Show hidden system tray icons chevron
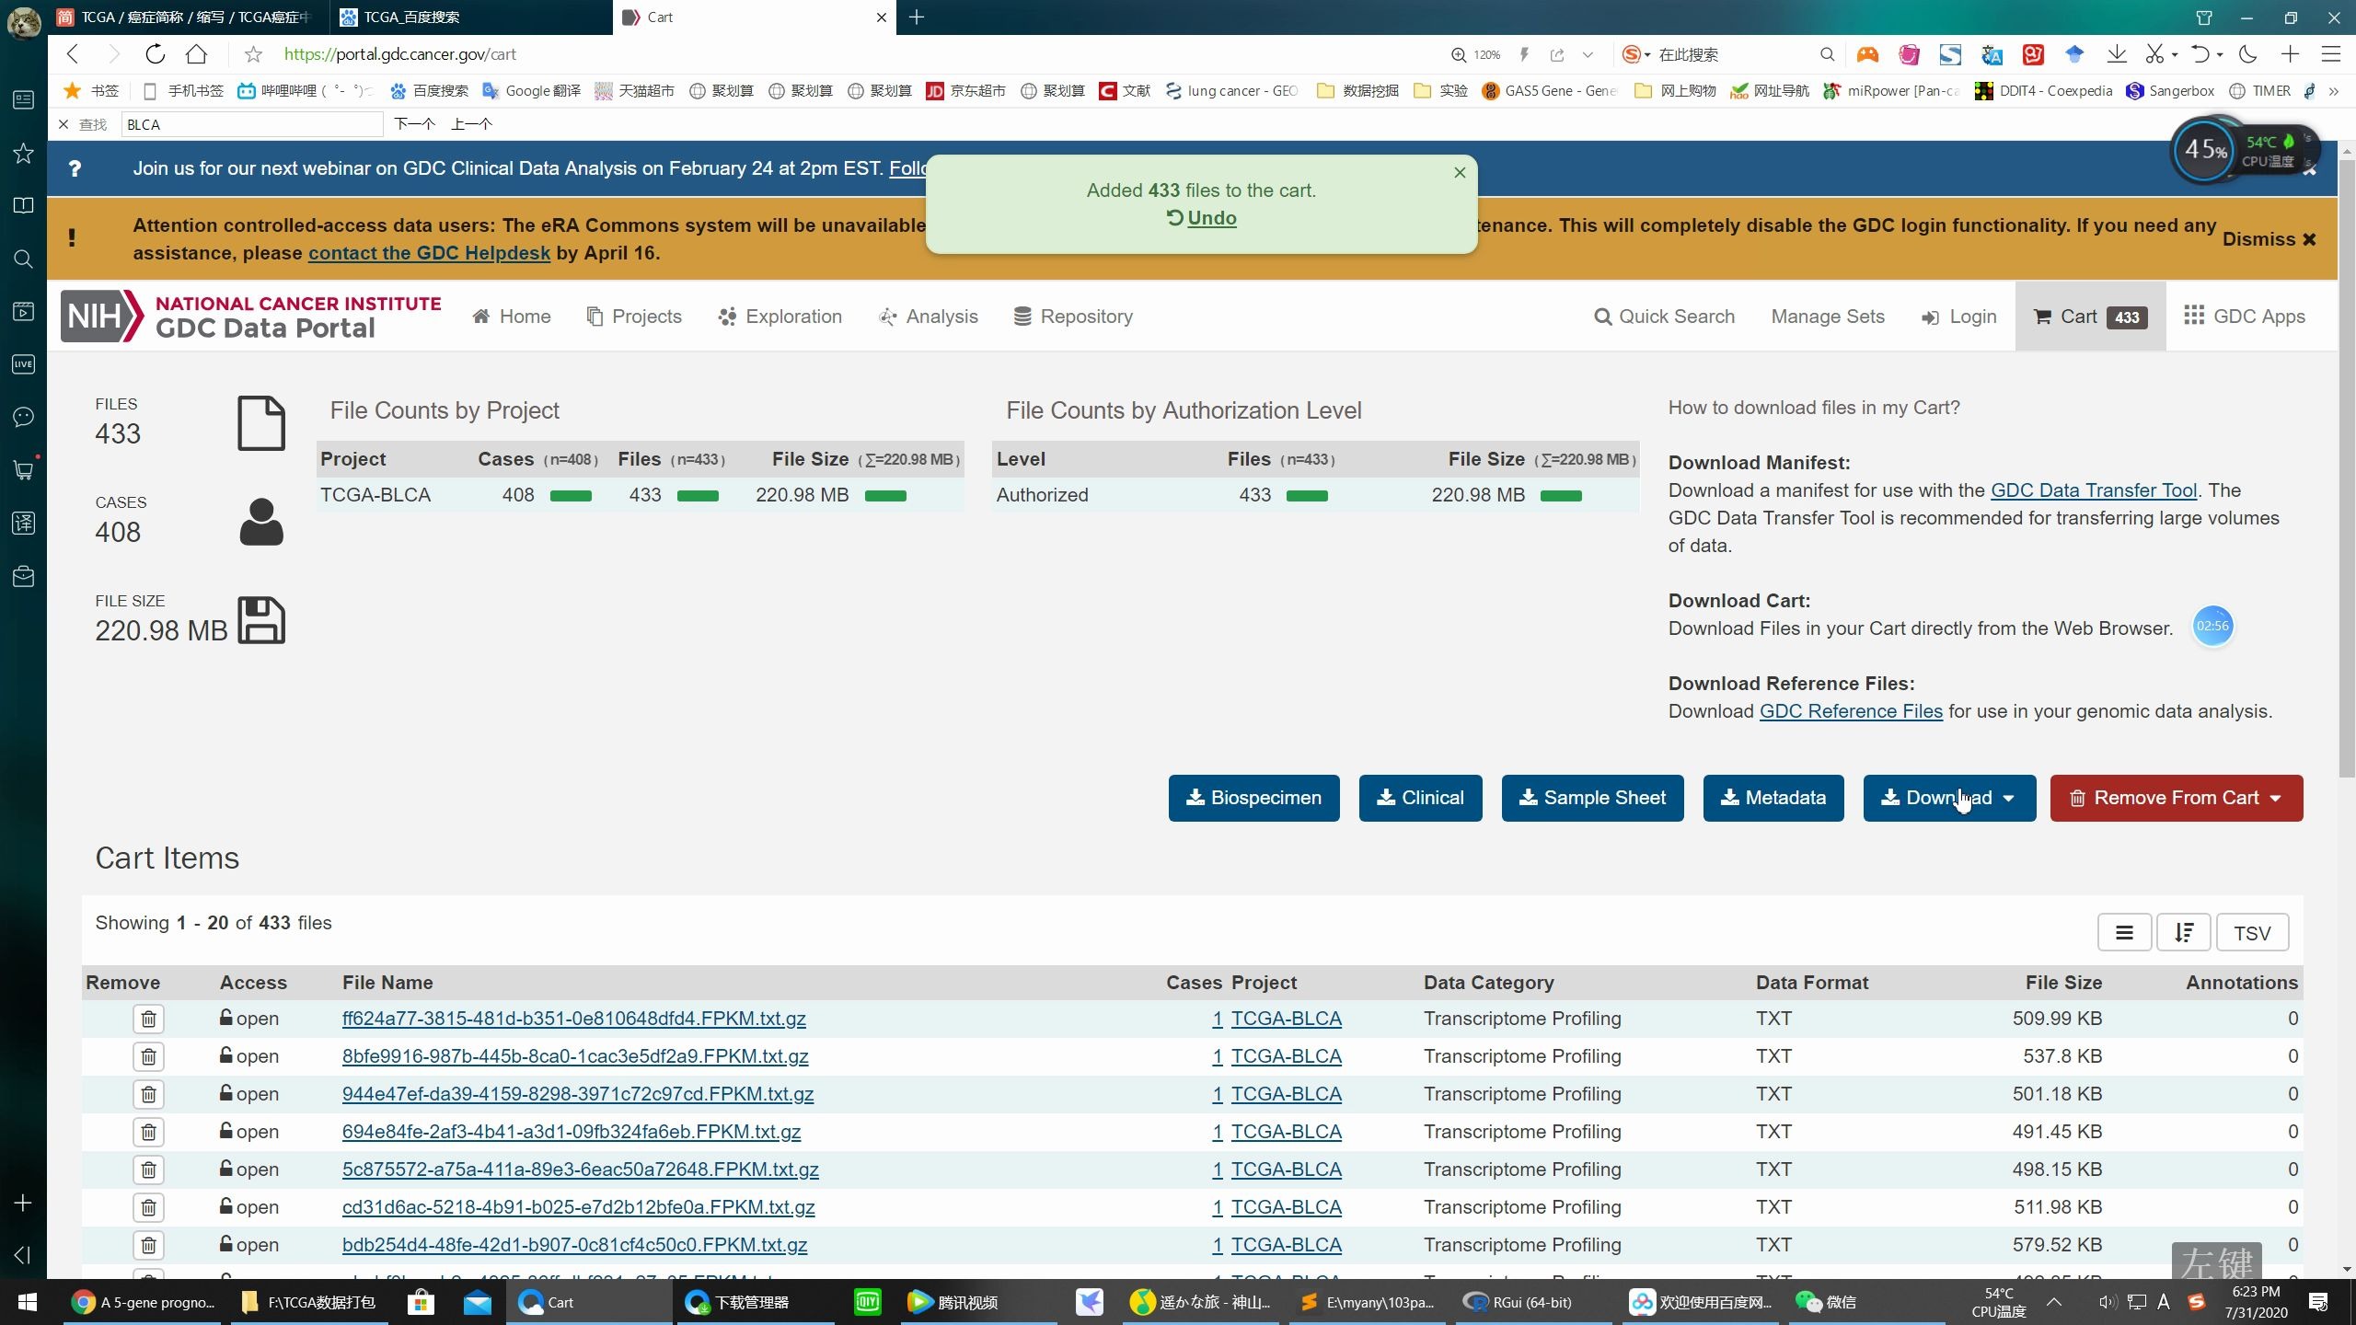Viewport: 2356px width, 1325px height. 2054,1302
